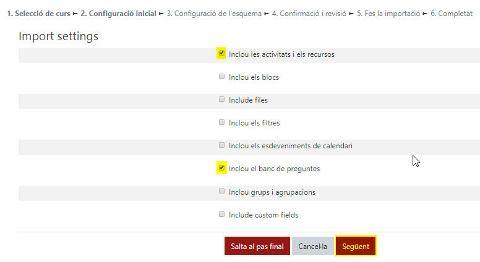
Task: Toggle 'Inclou grups i agrupacions' checkbox
Action: coord(221,192)
